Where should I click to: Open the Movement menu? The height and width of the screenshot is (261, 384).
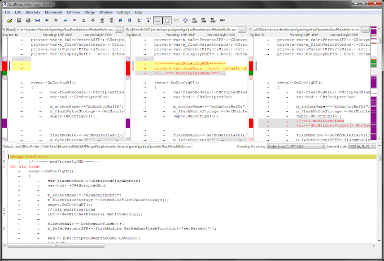[54, 12]
